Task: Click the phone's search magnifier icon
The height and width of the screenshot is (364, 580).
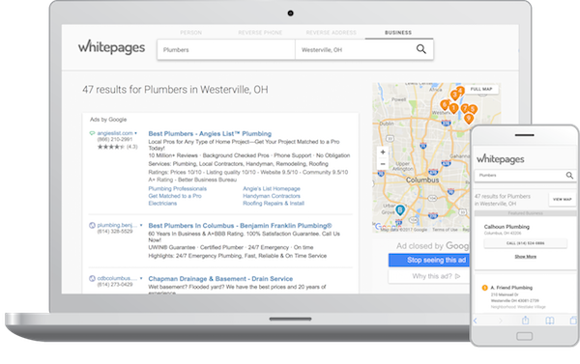Action: pos(569,175)
